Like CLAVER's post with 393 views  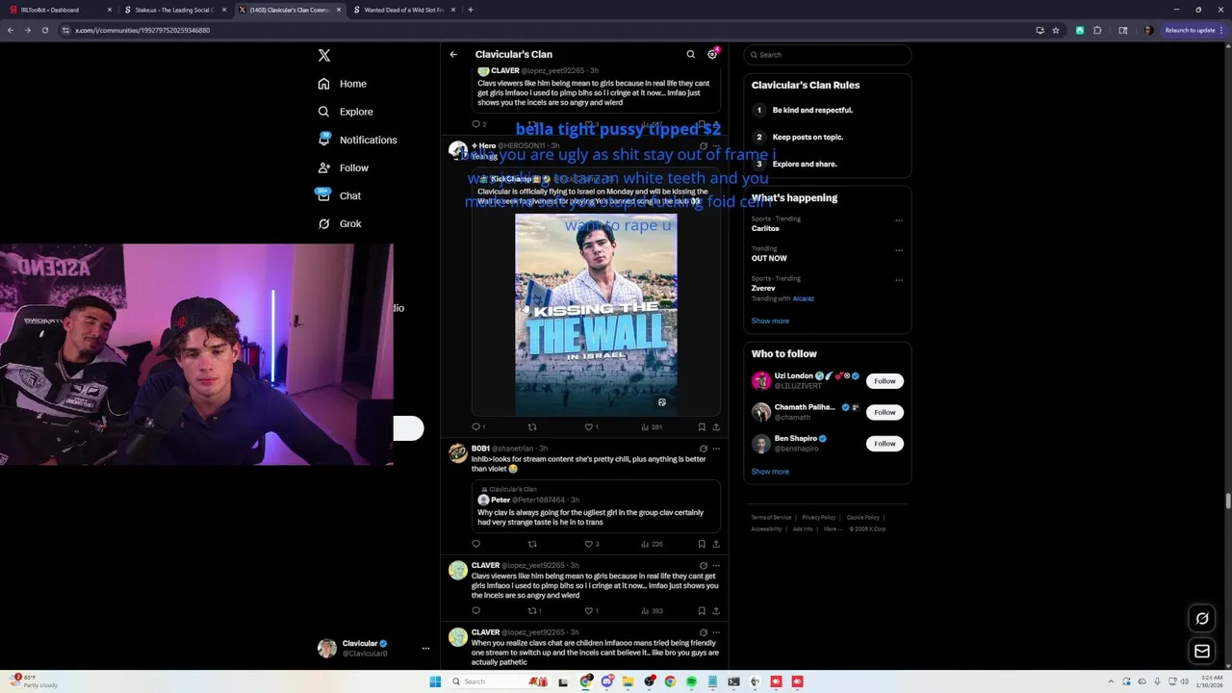591,610
